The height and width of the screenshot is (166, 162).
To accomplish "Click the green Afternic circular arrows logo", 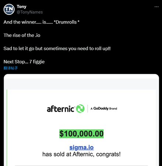I will click(80, 108).
